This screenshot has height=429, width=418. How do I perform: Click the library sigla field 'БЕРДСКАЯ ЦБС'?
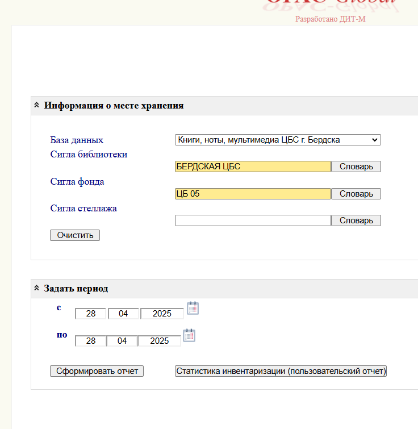253,166
